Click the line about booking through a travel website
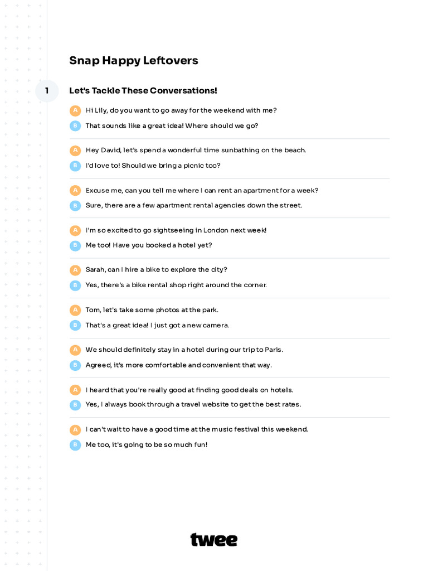Image resolution: width=428 pixels, height=571 pixels. [x=193, y=404]
